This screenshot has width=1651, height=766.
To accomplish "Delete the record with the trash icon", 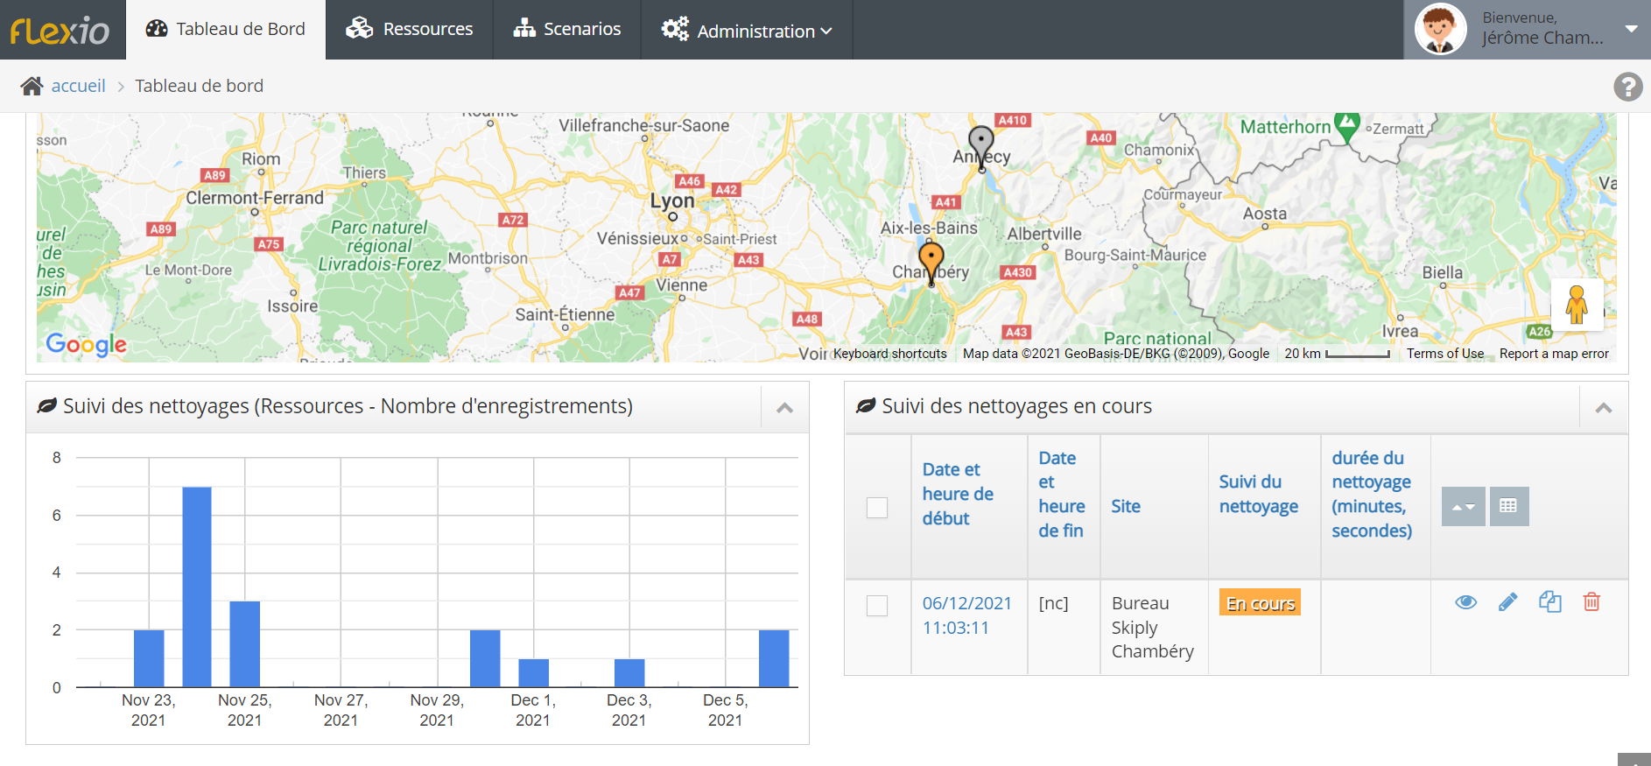I will click(x=1591, y=602).
